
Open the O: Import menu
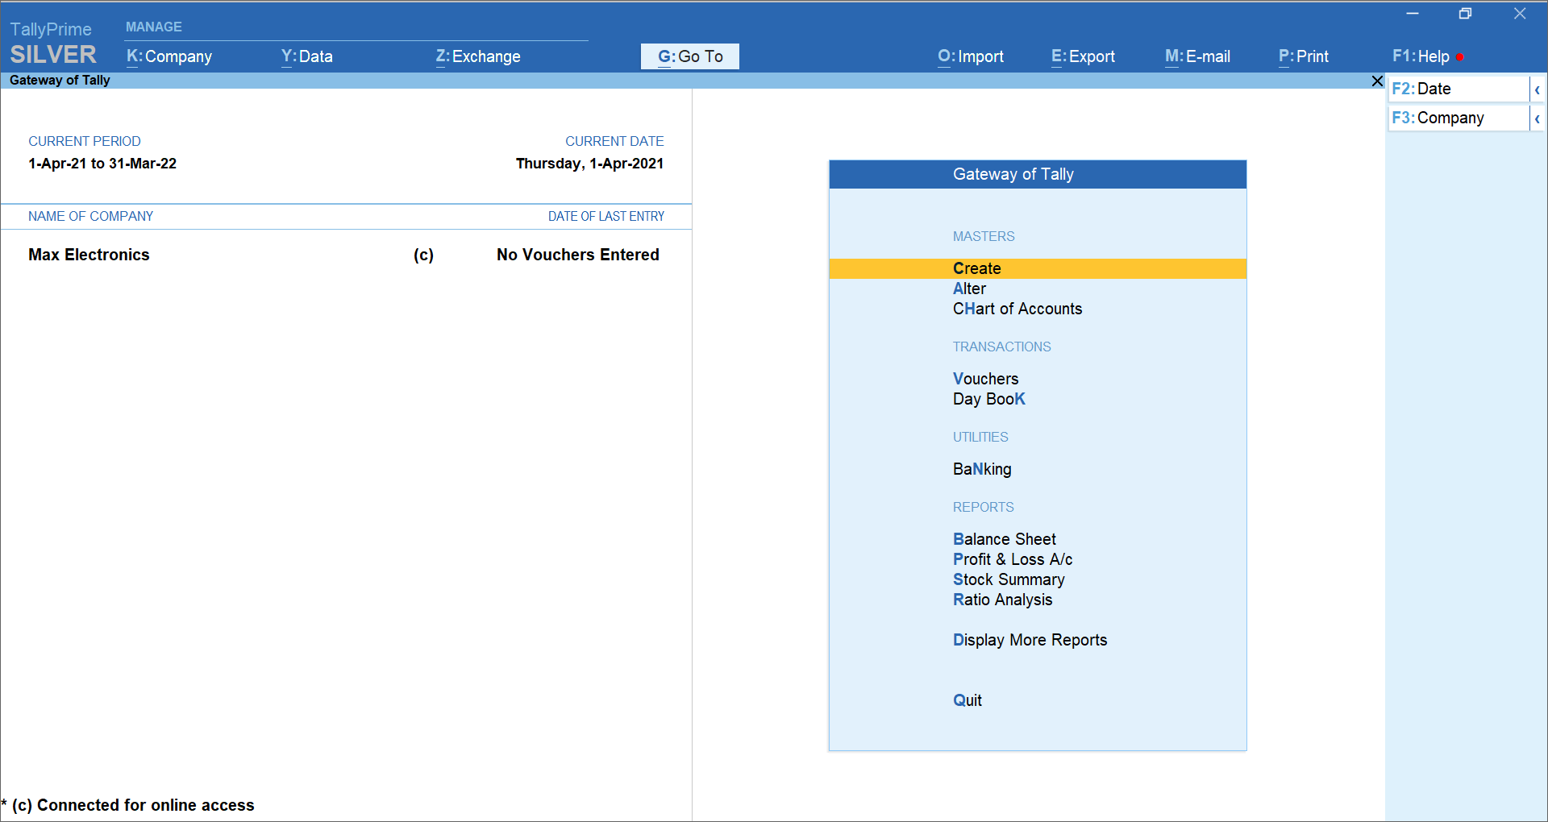(x=970, y=56)
